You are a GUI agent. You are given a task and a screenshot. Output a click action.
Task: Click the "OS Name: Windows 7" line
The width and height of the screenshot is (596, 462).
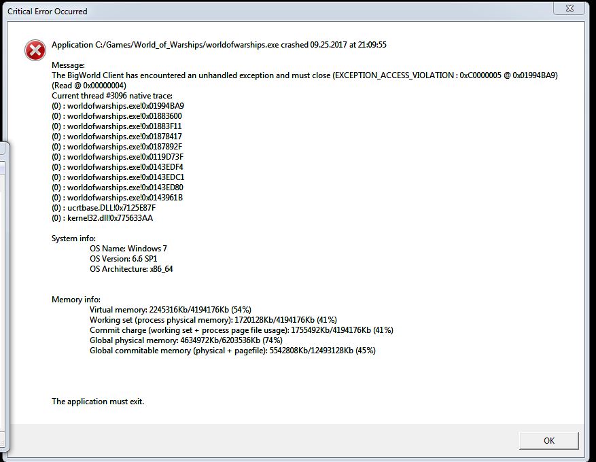point(128,249)
